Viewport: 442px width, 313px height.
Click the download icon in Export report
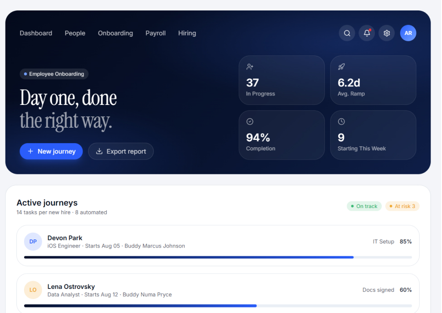(x=99, y=151)
